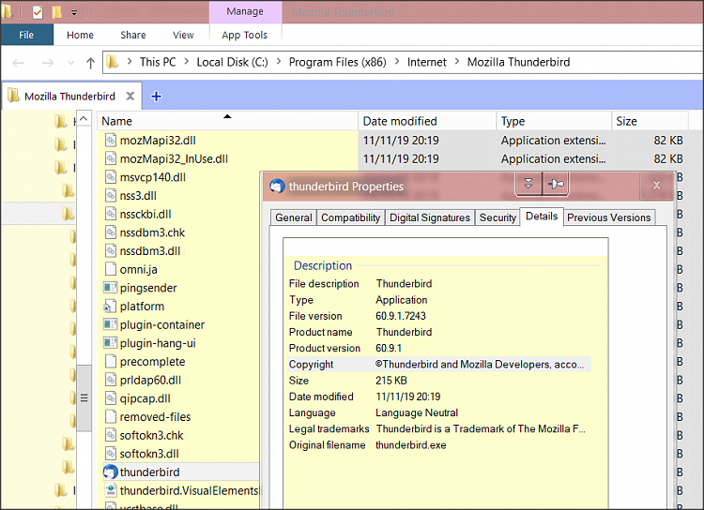Expand the chevron after This PC
Image resolution: width=704 pixels, height=510 pixels.
click(187, 62)
